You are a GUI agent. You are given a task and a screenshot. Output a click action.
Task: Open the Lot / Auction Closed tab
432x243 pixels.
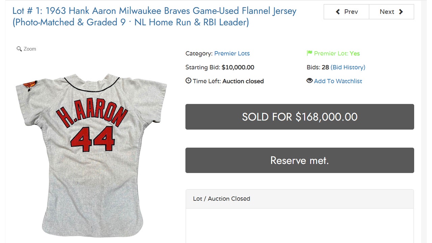[221, 199]
